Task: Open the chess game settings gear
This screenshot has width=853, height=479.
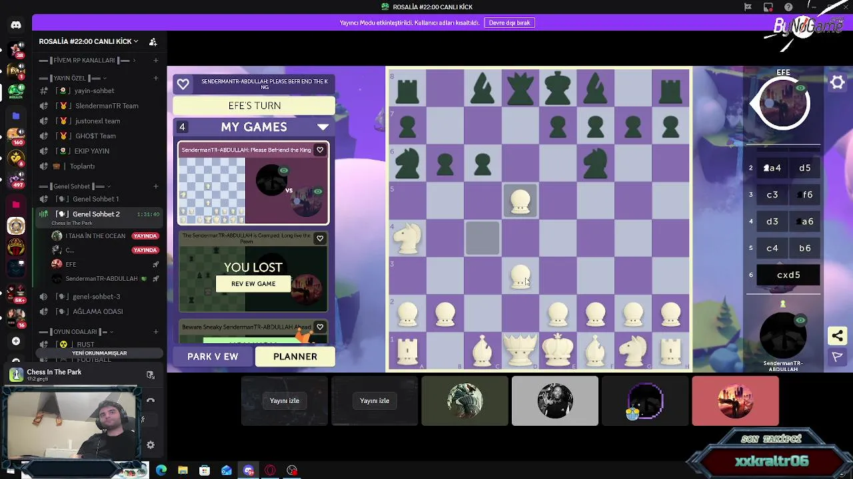Action: pos(837,82)
